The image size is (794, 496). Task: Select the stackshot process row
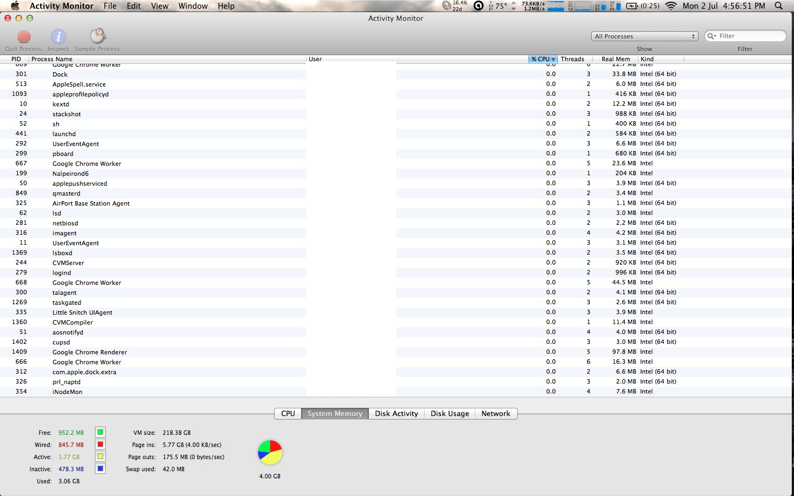397,114
